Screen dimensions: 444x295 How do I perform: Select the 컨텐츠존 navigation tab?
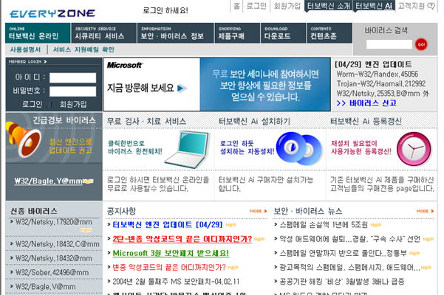click(329, 33)
